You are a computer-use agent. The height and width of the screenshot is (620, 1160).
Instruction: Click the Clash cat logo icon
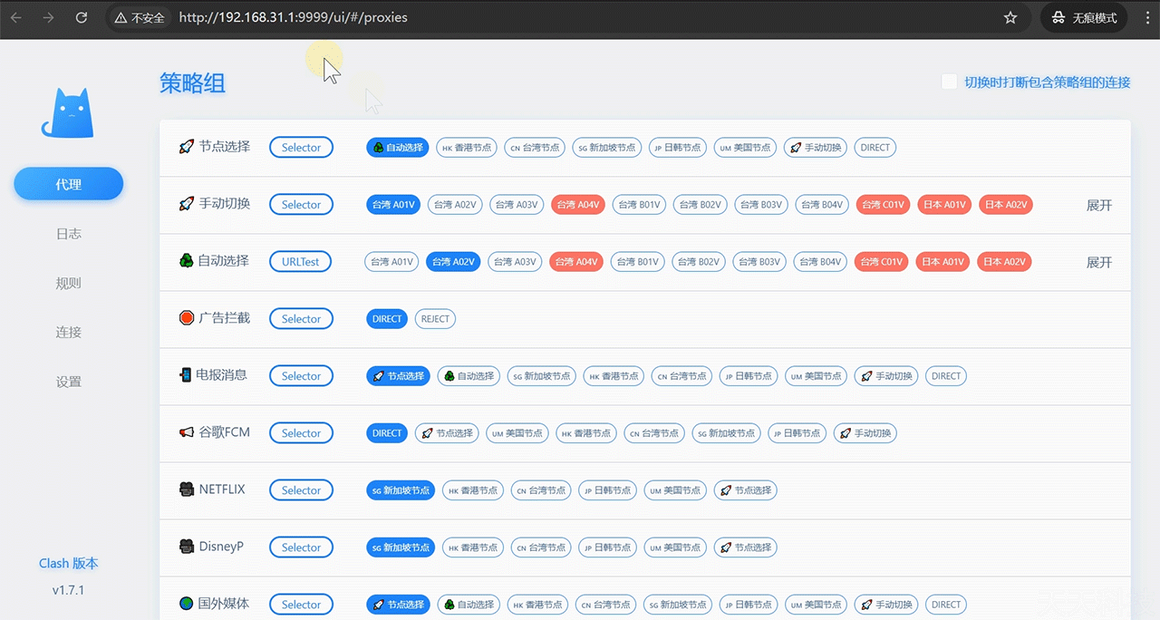click(67, 113)
